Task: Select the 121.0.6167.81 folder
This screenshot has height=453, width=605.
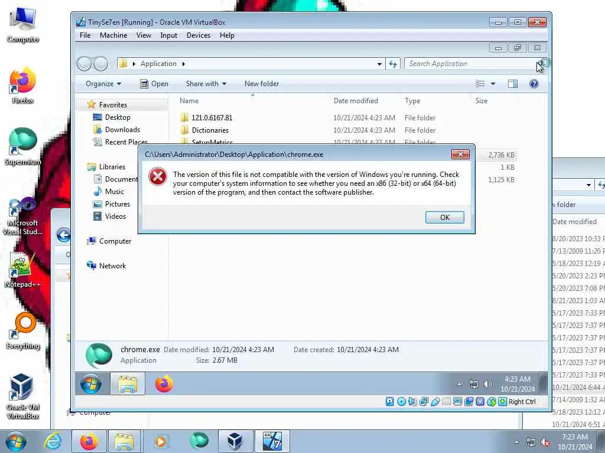Action: point(212,118)
